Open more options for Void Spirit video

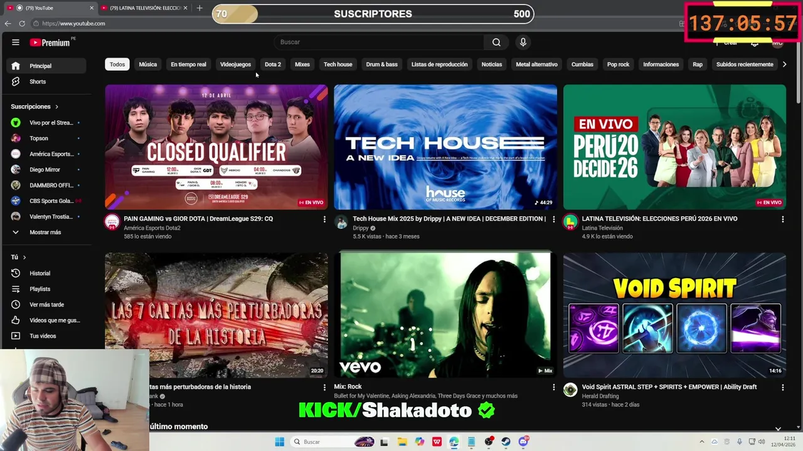pos(782,387)
